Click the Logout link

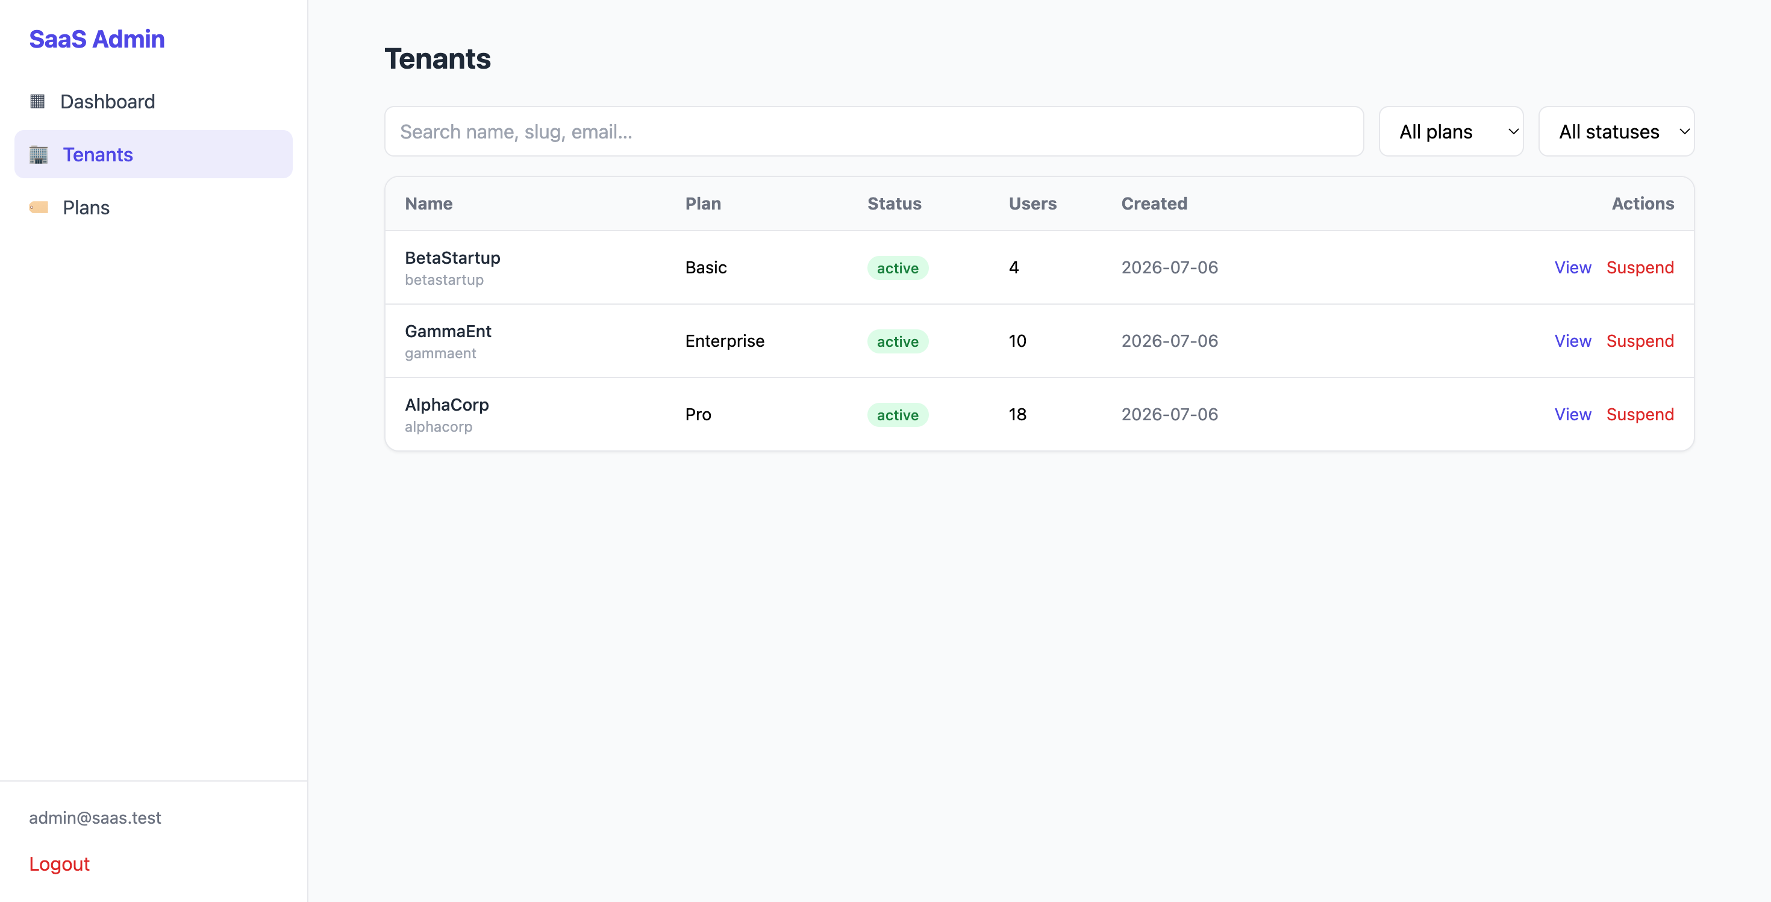[59, 863]
